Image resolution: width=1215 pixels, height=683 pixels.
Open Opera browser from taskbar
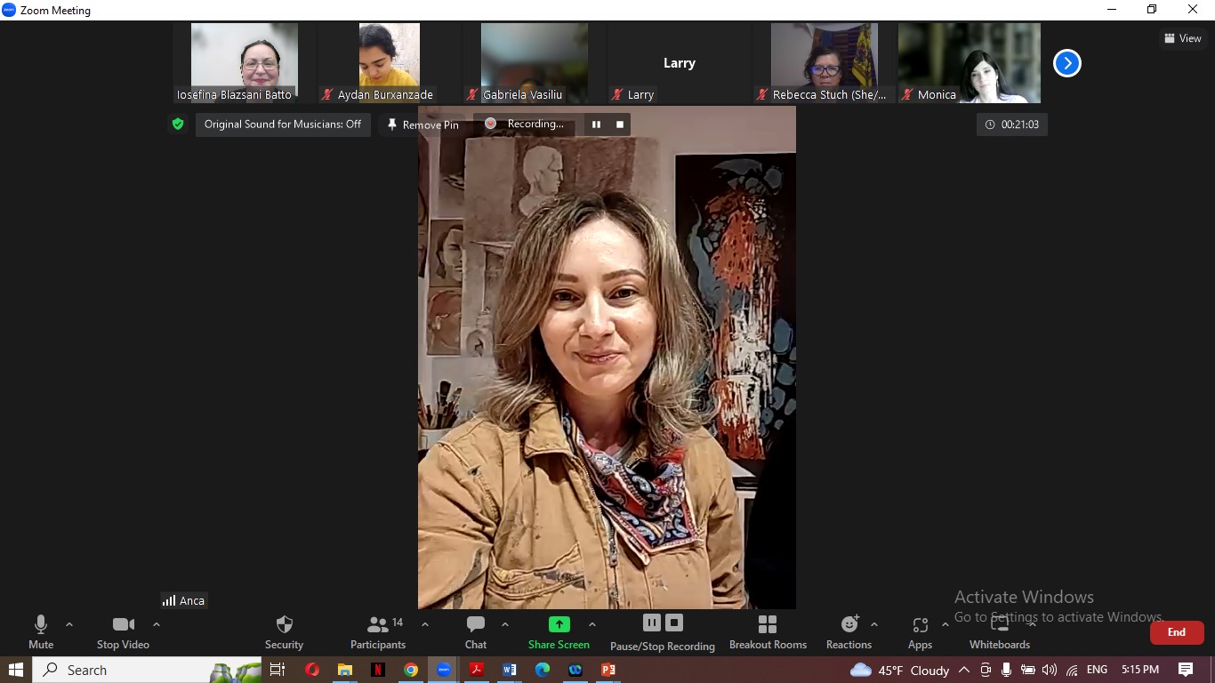tap(312, 670)
